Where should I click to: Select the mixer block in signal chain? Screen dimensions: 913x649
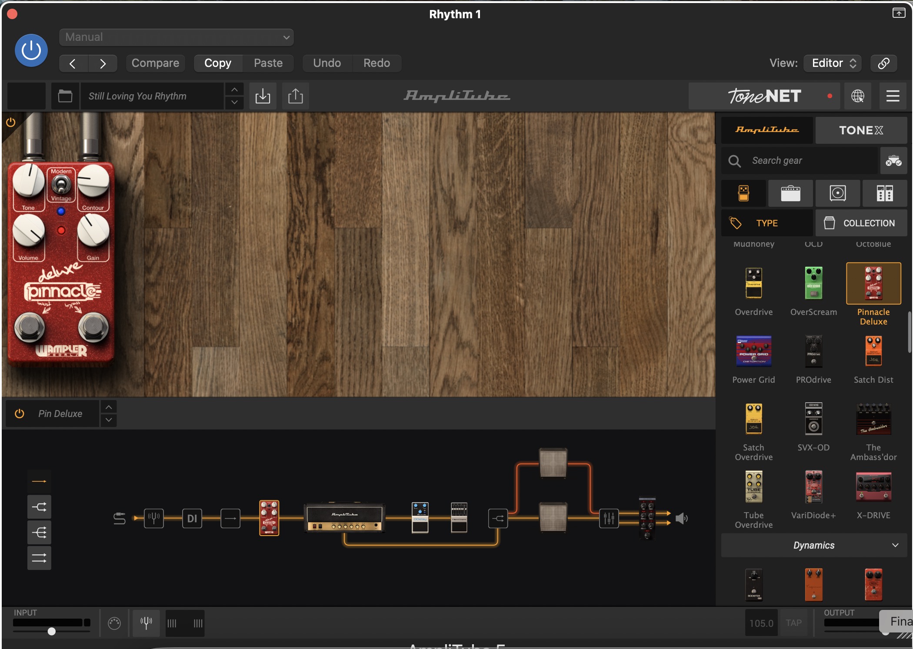609,518
